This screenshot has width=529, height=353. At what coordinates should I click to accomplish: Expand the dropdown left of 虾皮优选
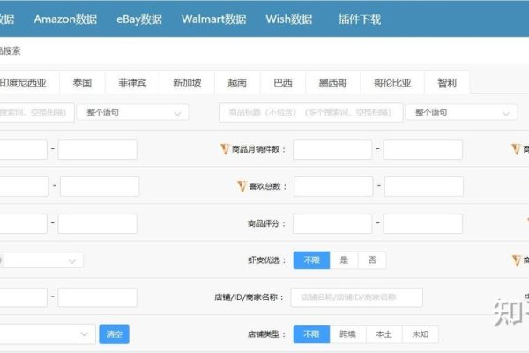pos(41,260)
